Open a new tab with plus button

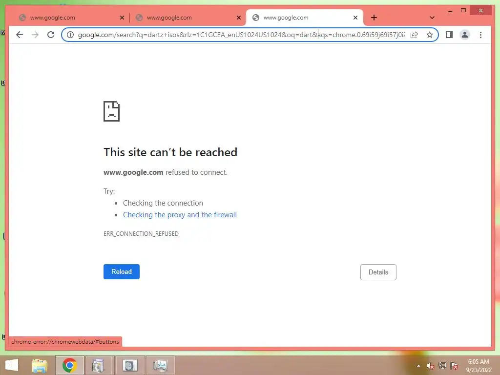click(x=374, y=18)
